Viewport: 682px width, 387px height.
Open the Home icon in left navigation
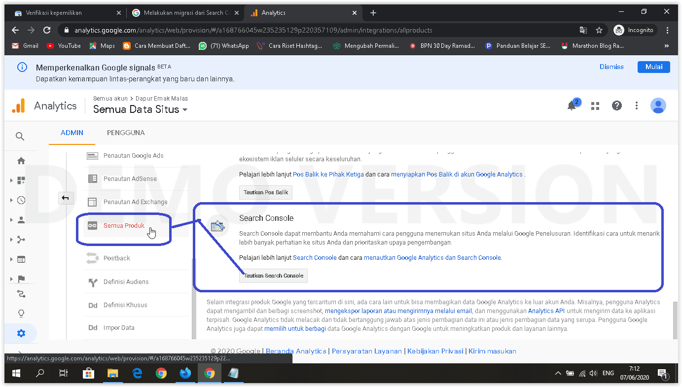[x=21, y=161]
